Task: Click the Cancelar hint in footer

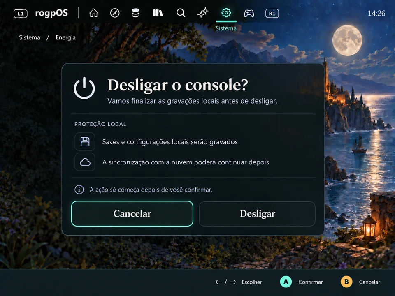Action: [369, 282]
